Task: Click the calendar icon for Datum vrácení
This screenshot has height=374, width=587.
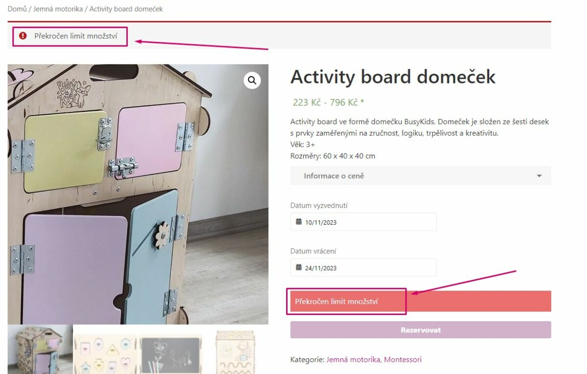Action: click(x=298, y=268)
